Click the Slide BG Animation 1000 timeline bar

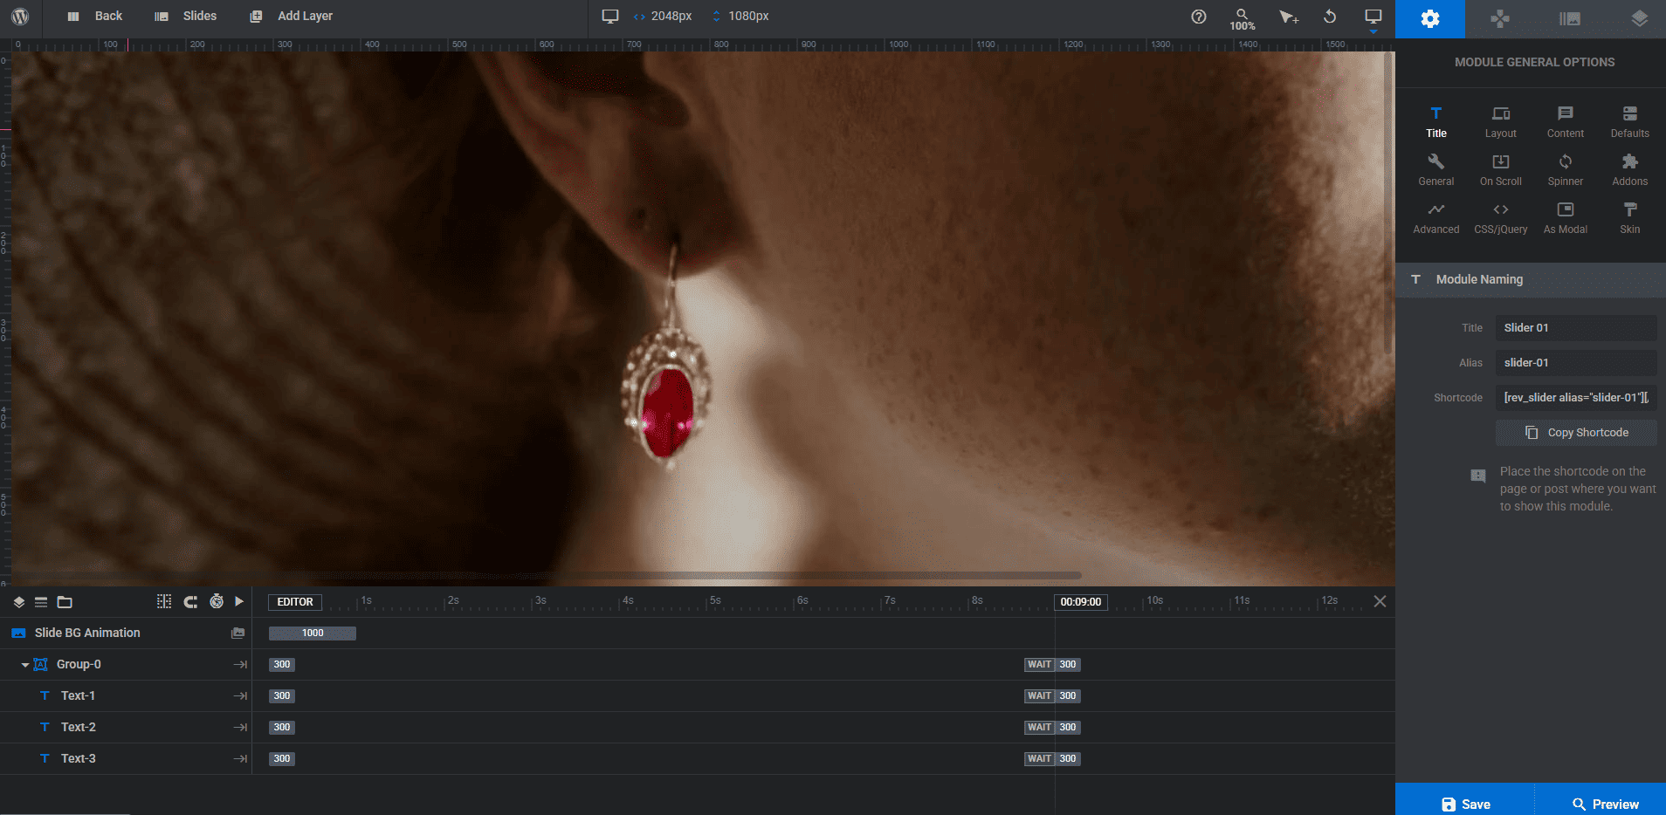click(x=313, y=634)
